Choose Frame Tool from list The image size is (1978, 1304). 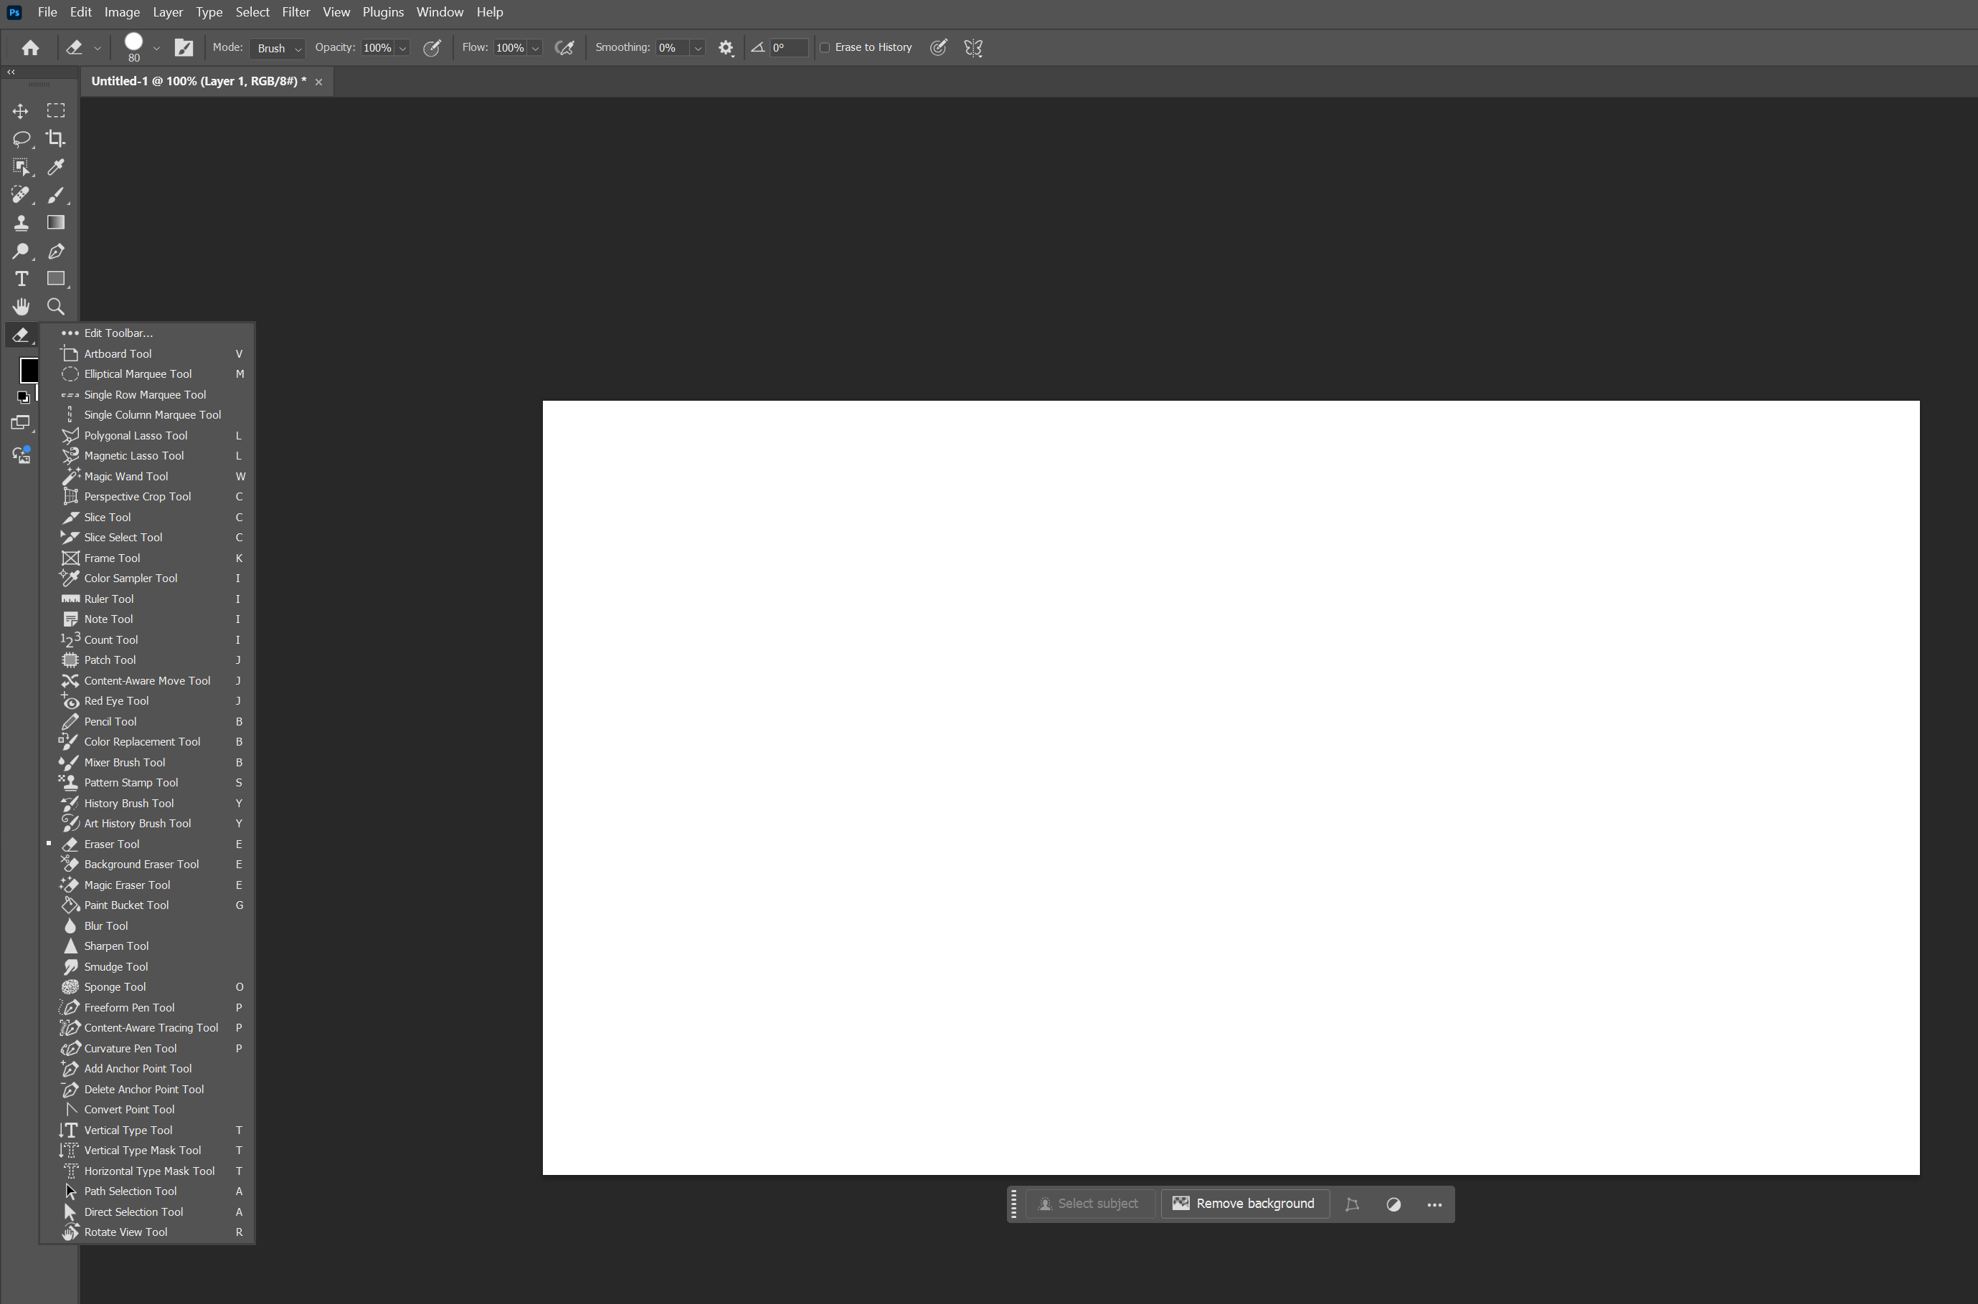(148, 558)
